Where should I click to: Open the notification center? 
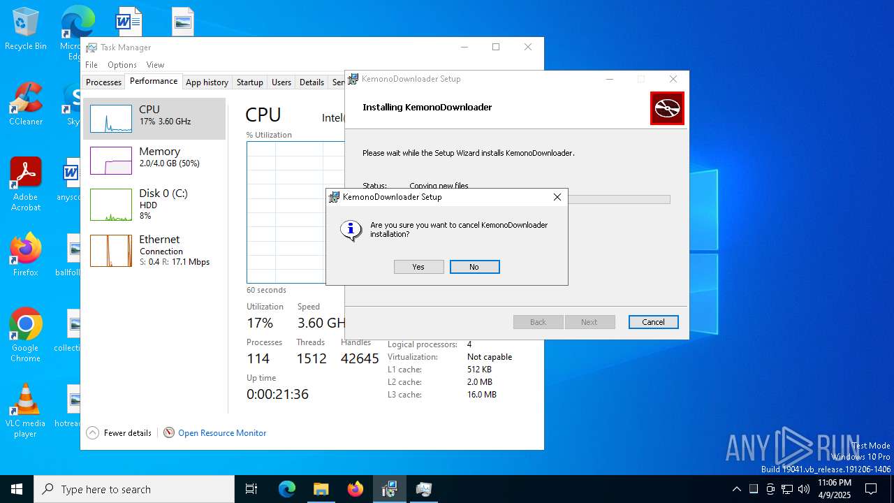click(x=871, y=489)
